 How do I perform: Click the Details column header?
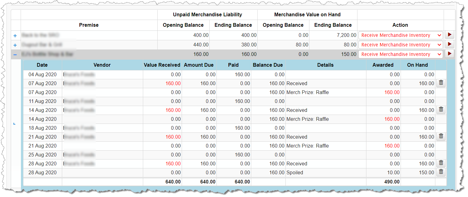coord(325,65)
